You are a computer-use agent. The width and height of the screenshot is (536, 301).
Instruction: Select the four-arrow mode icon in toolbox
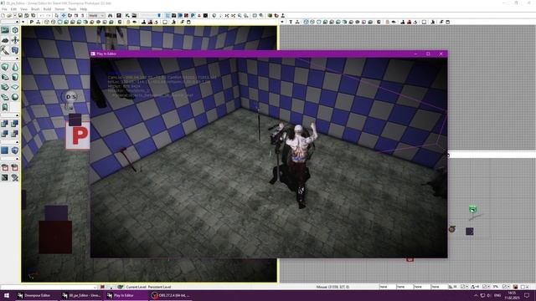[15, 40]
